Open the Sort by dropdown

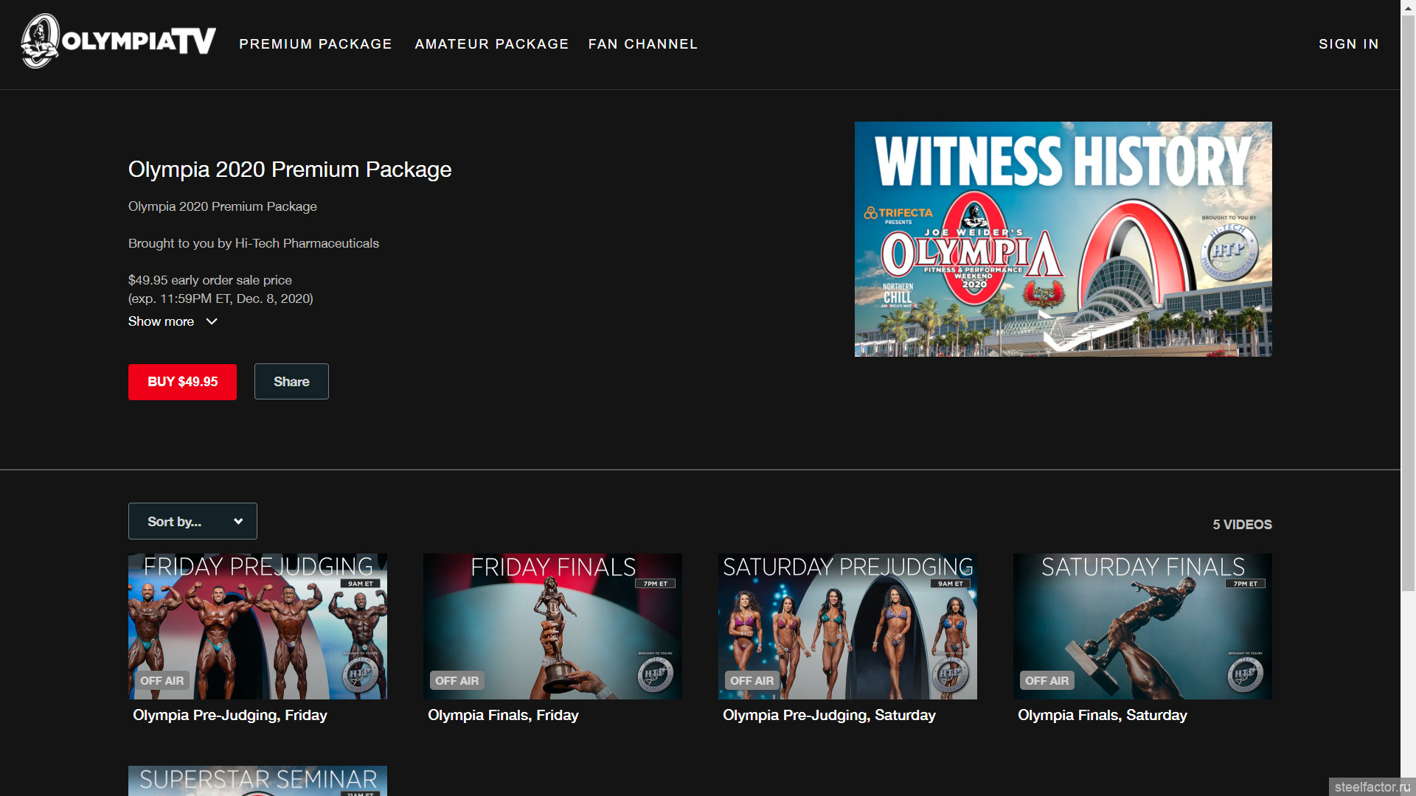point(192,522)
